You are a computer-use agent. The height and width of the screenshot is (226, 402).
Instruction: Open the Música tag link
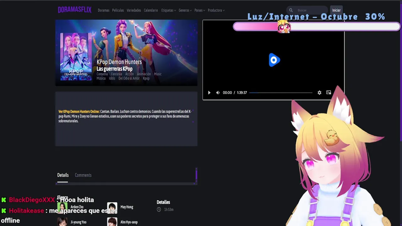pyautogui.click(x=101, y=78)
